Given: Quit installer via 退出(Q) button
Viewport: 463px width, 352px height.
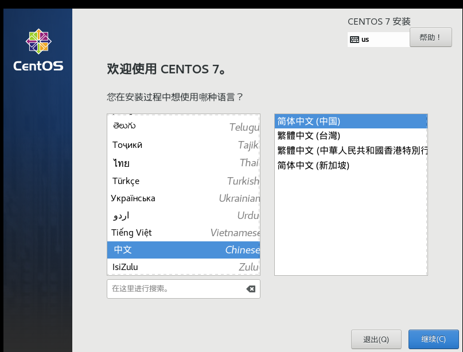Looking at the screenshot, I should pyautogui.click(x=376, y=339).
